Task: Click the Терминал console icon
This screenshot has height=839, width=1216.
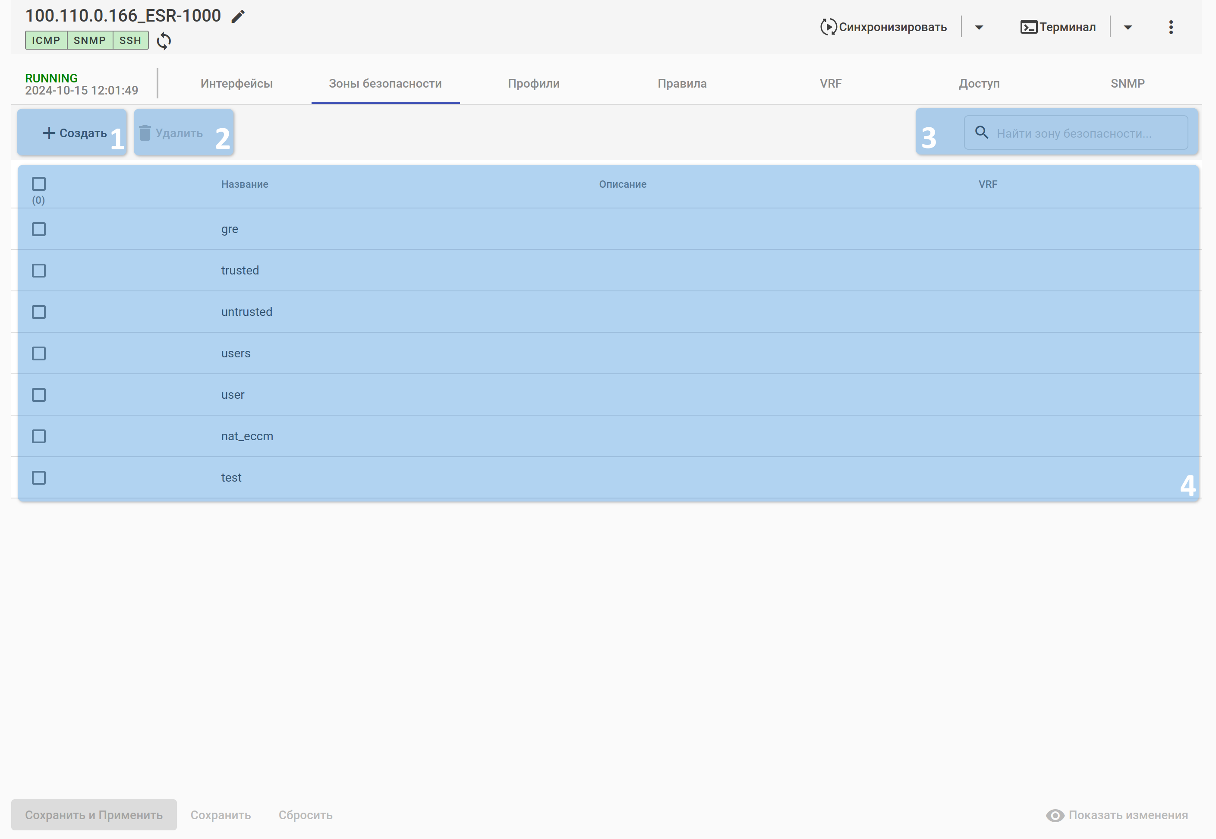Action: 1028,27
